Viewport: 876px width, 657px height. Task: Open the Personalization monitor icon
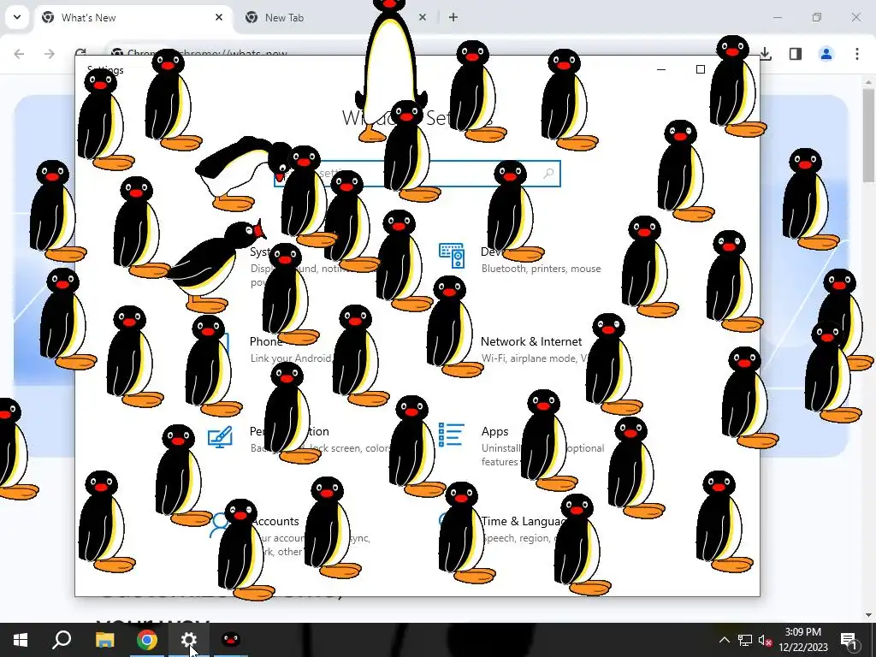pos(220,437)
